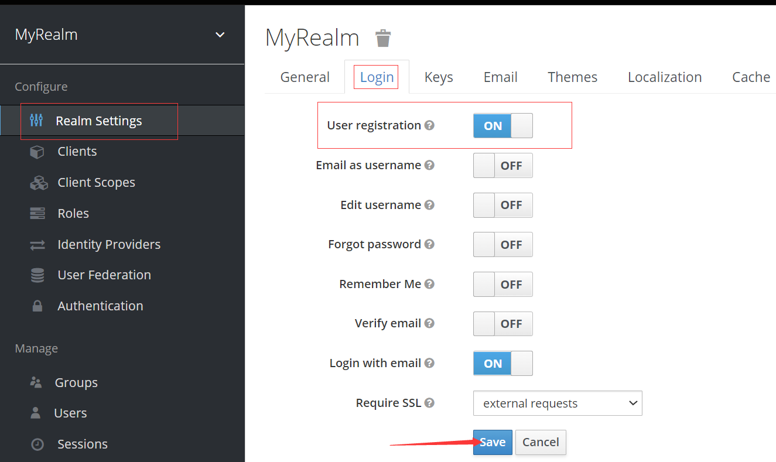This screenshot has width=776, height=462.
Task: Click the Cancel button
Action: click(541, 442)
